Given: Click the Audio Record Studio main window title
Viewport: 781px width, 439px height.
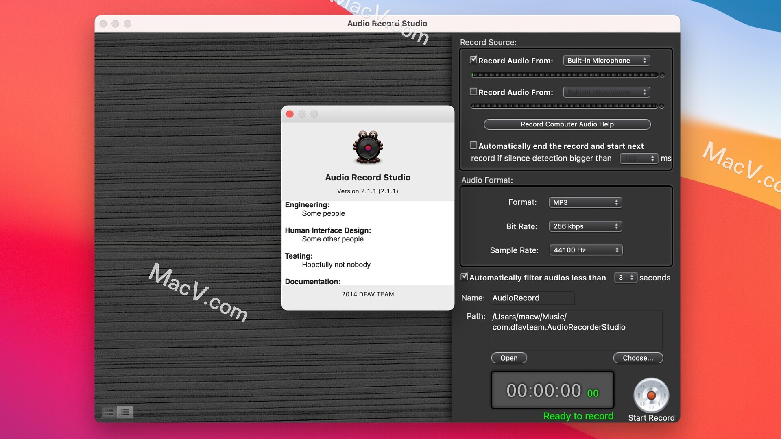Looking at the screenshot, I should coord(387,24).
